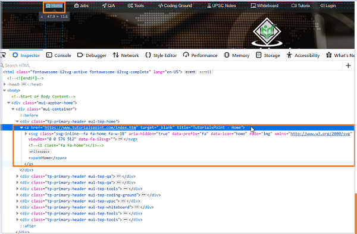Image resolution: width=357 pixels, height=234 pixels.
Task: Focus the Search HTML field
Action: point(171,65)
